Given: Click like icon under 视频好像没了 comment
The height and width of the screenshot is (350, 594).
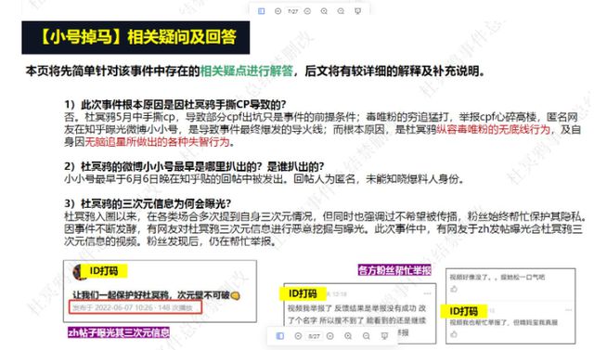Looking at the screenshot, I should (454, 289).
